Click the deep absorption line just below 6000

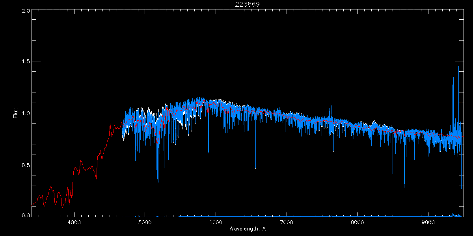[x=208, y=152]
